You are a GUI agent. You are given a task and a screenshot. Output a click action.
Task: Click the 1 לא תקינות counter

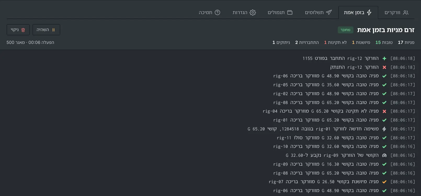click(335, 42)
